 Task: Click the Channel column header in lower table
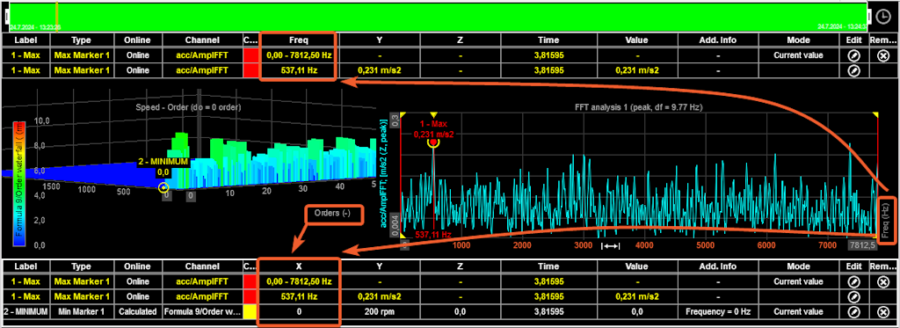click(x=202, y=266)
